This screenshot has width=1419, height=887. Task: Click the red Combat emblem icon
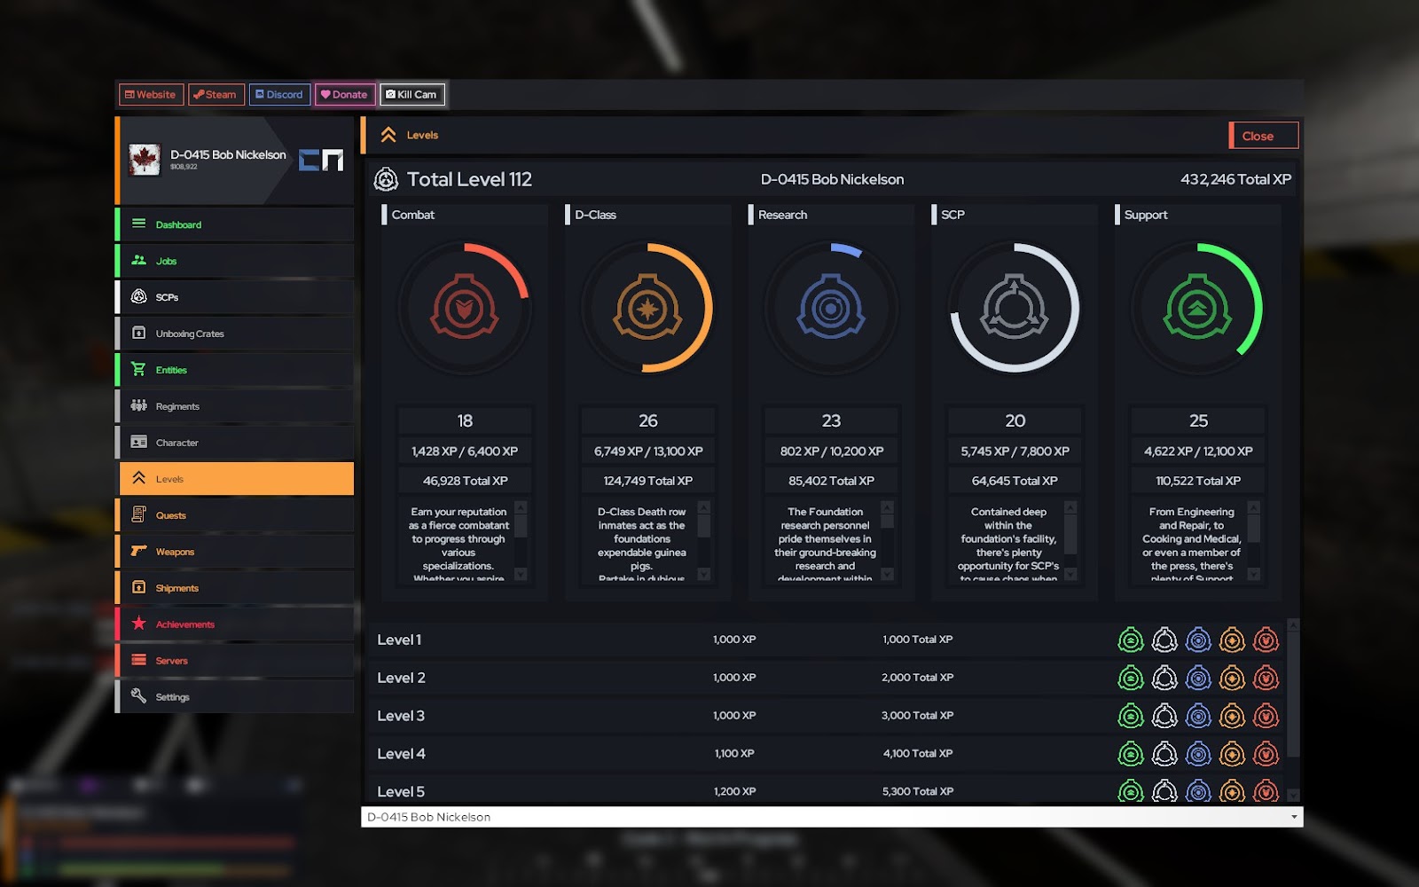(465, 309)
